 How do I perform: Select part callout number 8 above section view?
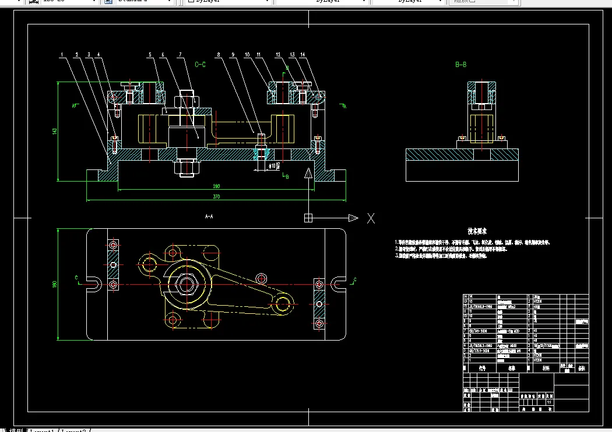219,55
